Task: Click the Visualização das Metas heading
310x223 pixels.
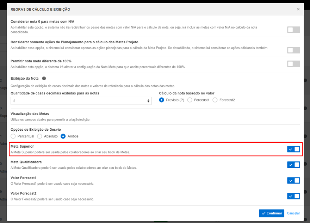Action: 30,114
